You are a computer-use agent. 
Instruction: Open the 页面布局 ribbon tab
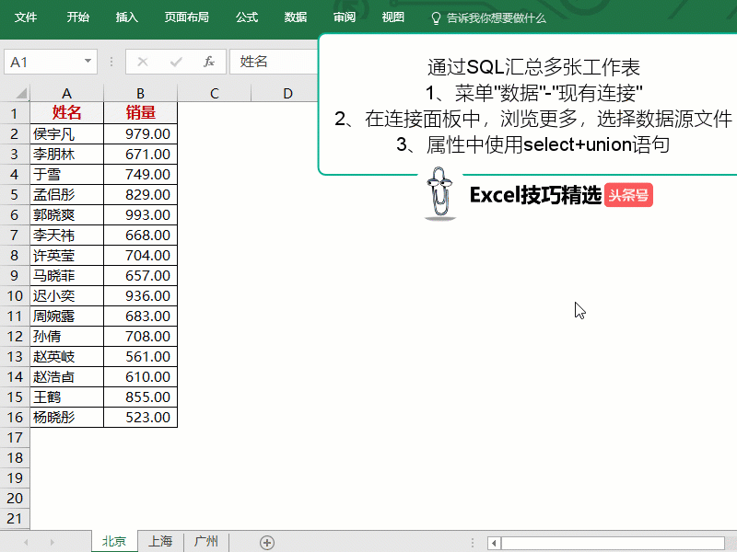pos(187,17)
